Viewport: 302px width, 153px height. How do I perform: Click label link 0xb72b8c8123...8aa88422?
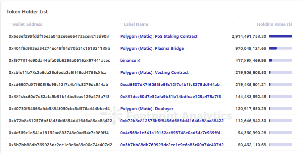172,121
